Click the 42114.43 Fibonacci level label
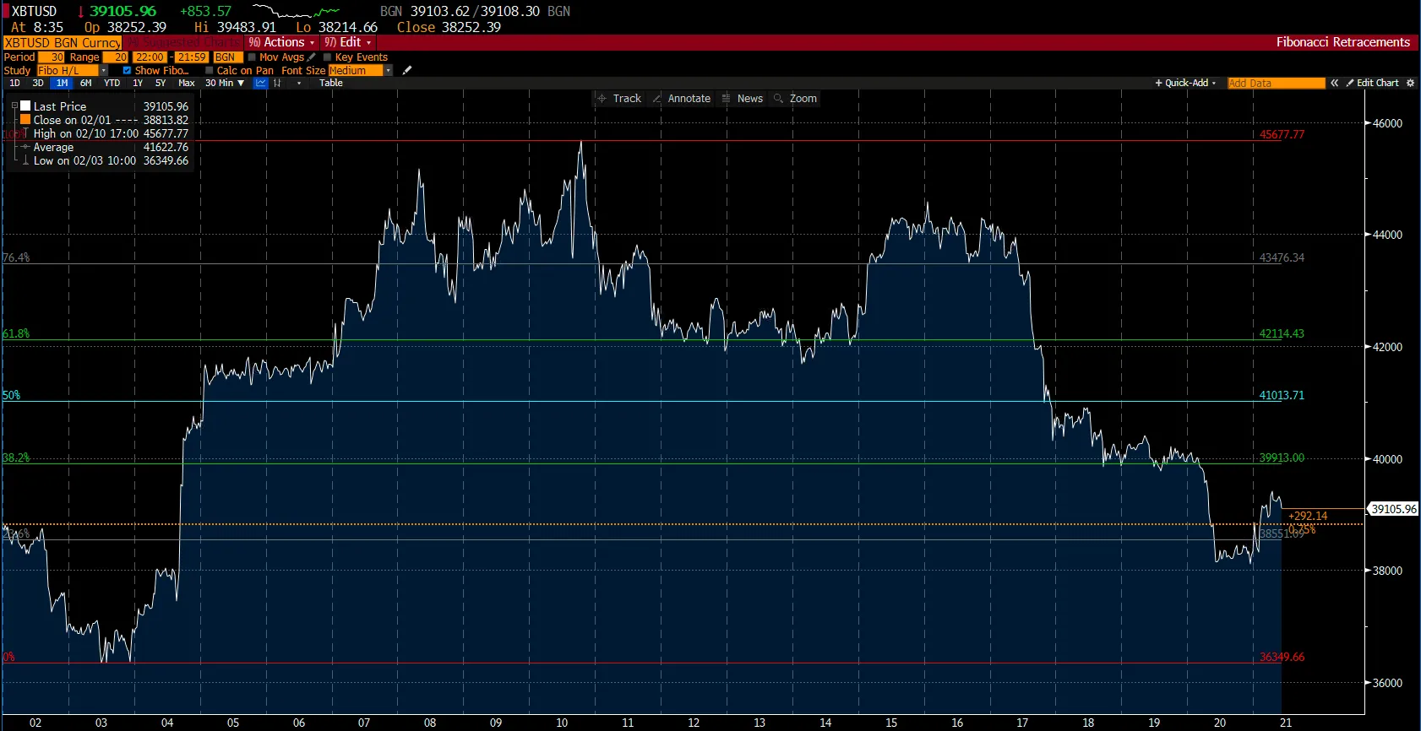 [x=1282, y=333]
